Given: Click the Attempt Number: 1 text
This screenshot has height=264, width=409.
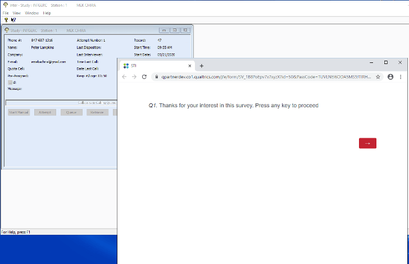Looking at the screenshot, I should [x=91, y=40].
